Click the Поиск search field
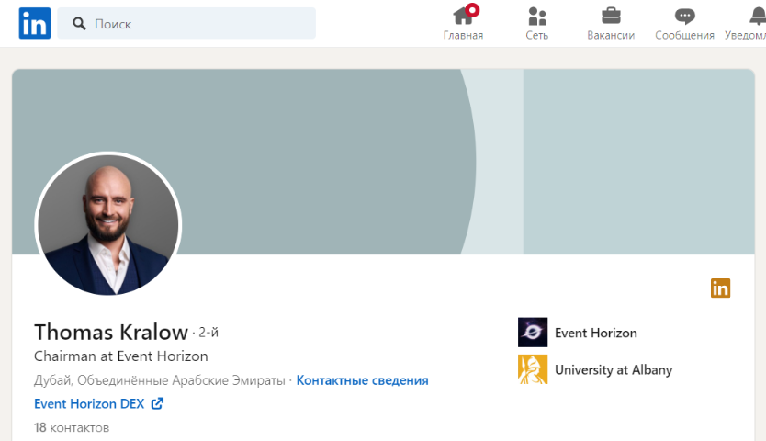766x441 pixels. [186, 23]
